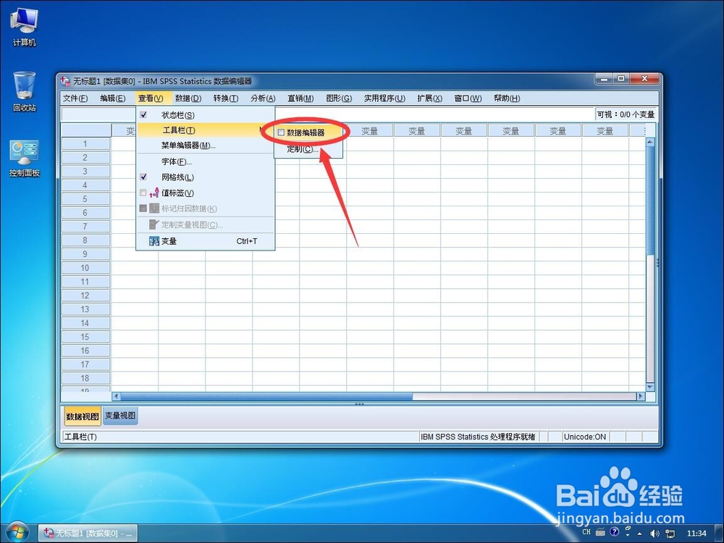Click the taskbar clock 11:34
724x543 pixels.
click(x=696, y=534)
